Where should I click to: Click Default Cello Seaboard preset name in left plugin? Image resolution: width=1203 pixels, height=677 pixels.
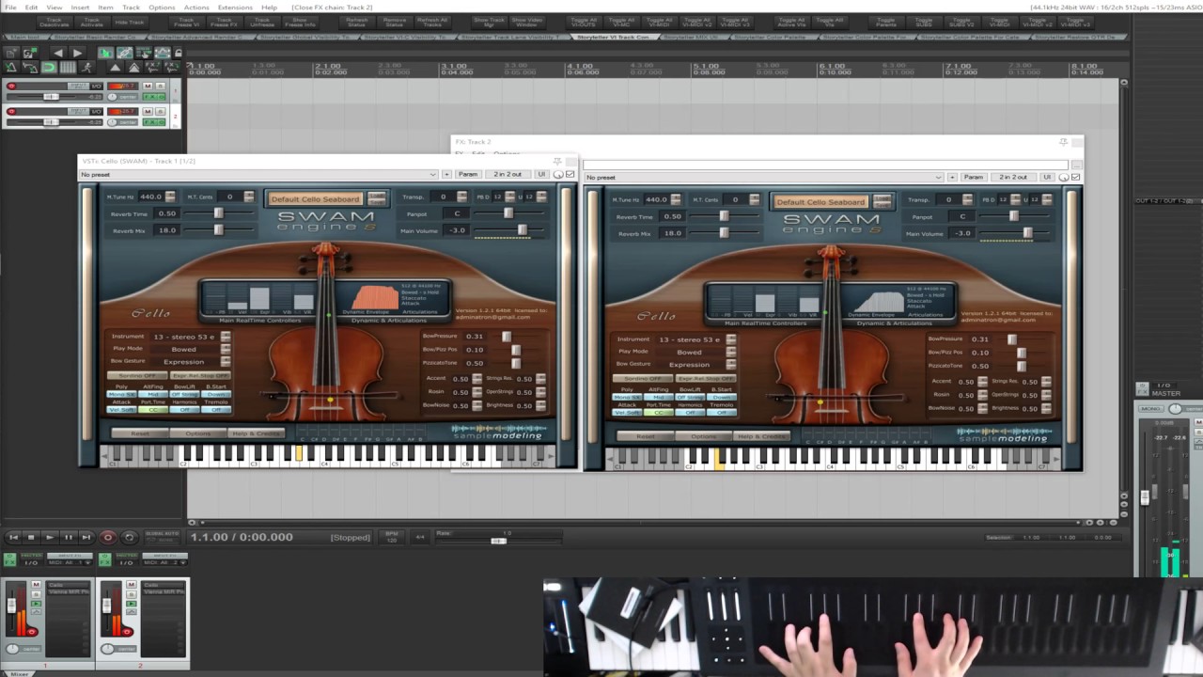tap(316, 199)
